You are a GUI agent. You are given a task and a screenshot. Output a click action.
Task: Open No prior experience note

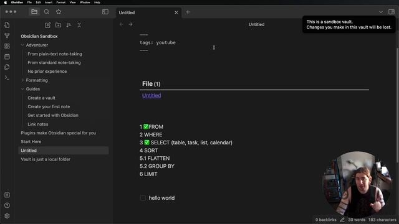pyautogui.click(x=47, y=72)
